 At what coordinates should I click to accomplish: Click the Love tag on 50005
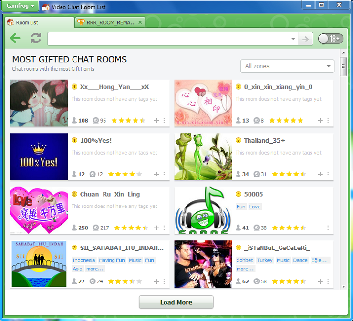point(255,207)
